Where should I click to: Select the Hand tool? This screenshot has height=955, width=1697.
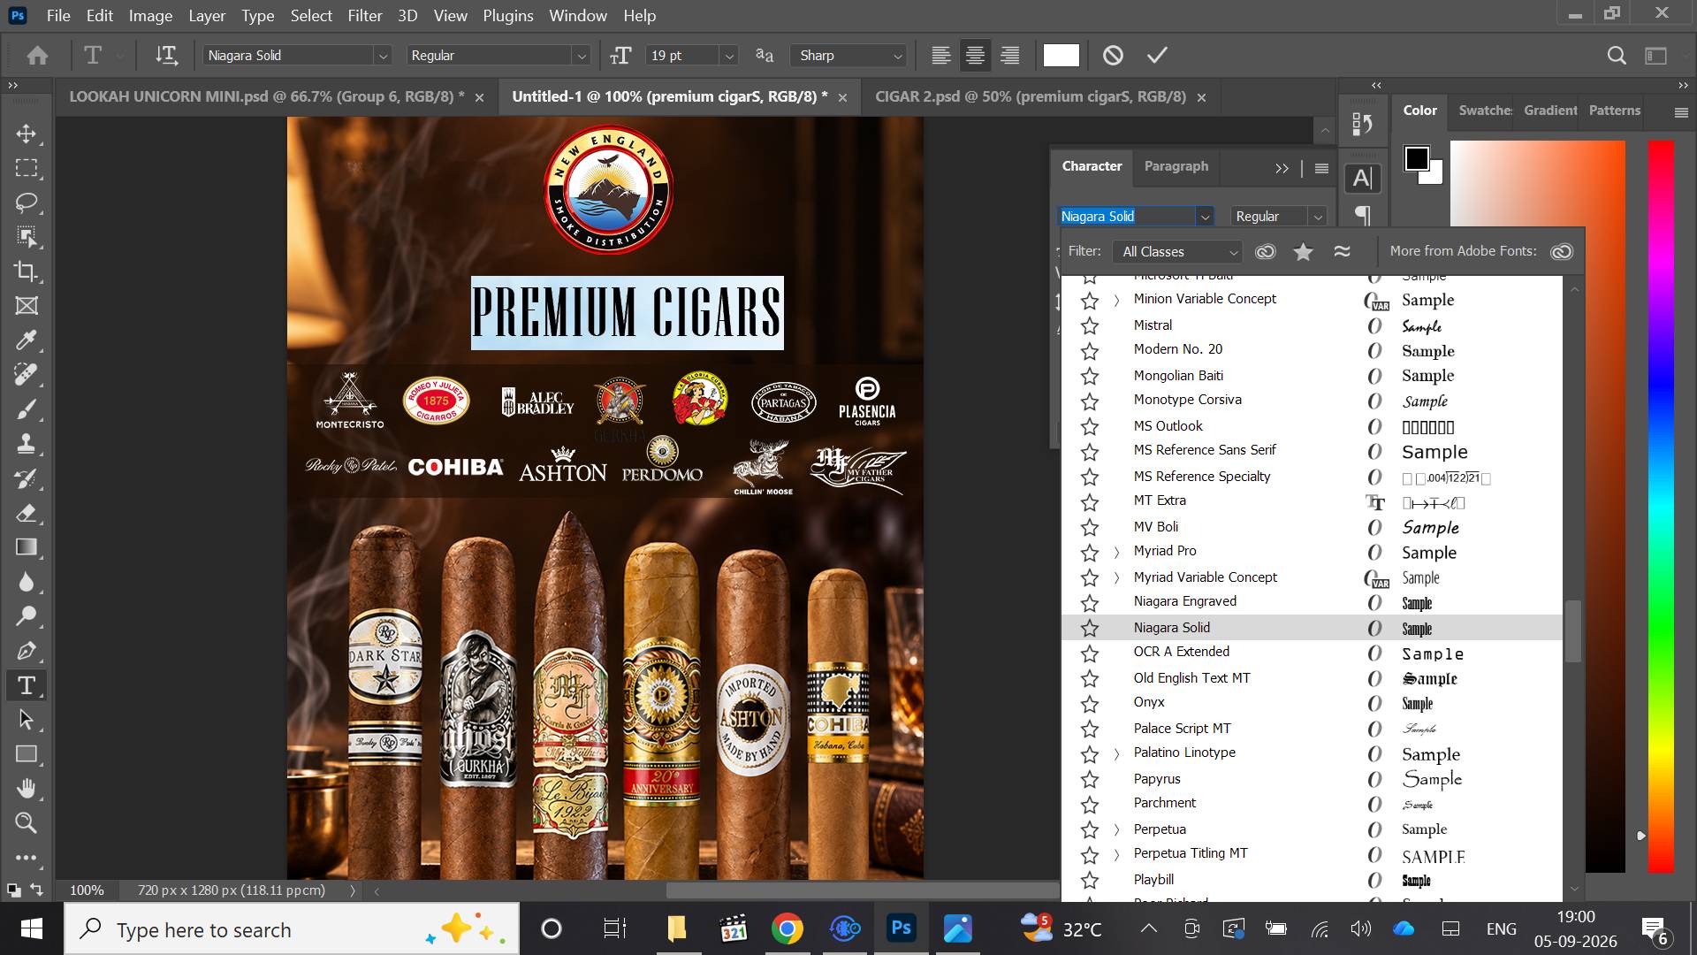pos(26,789)
